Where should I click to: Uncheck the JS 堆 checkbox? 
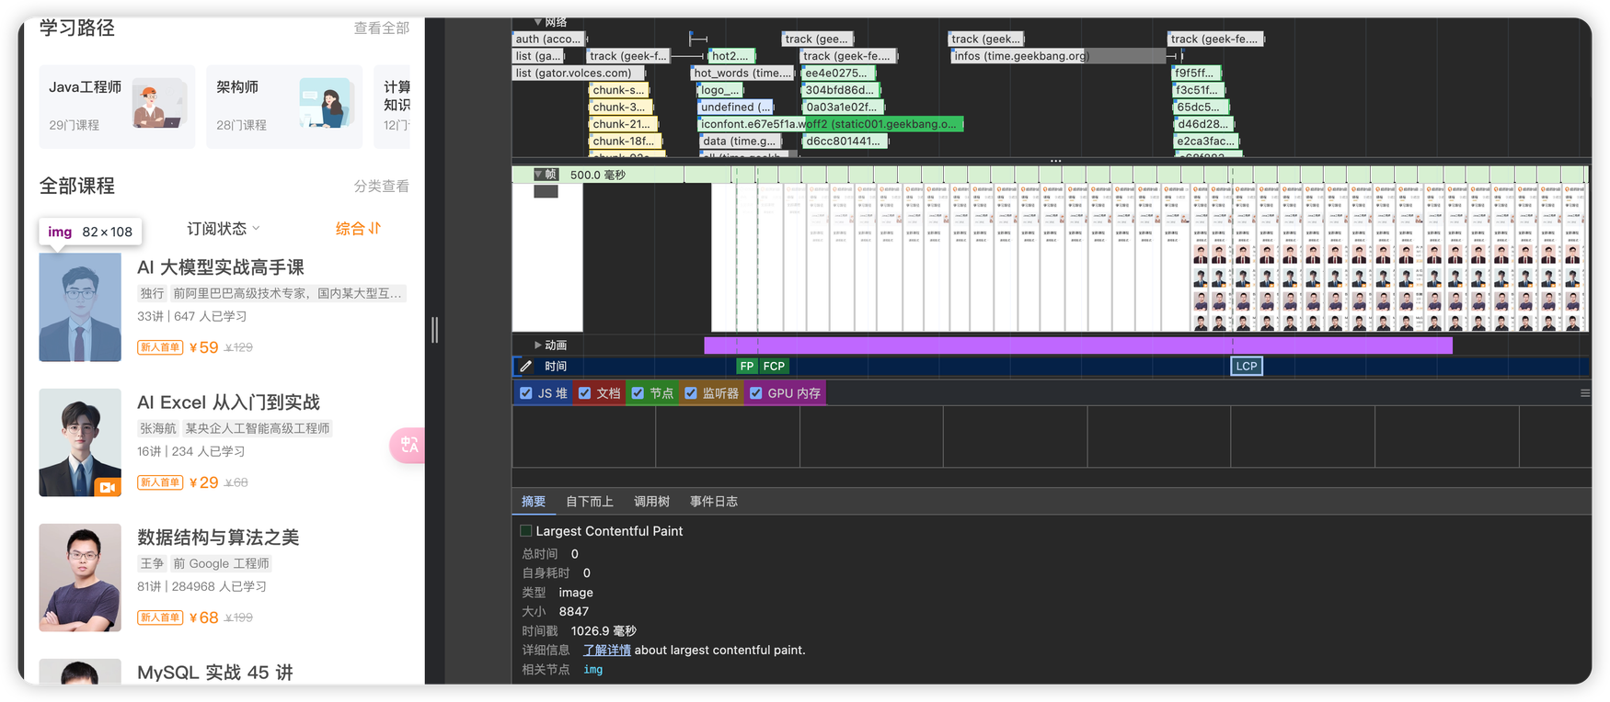(x=526, y=393)
